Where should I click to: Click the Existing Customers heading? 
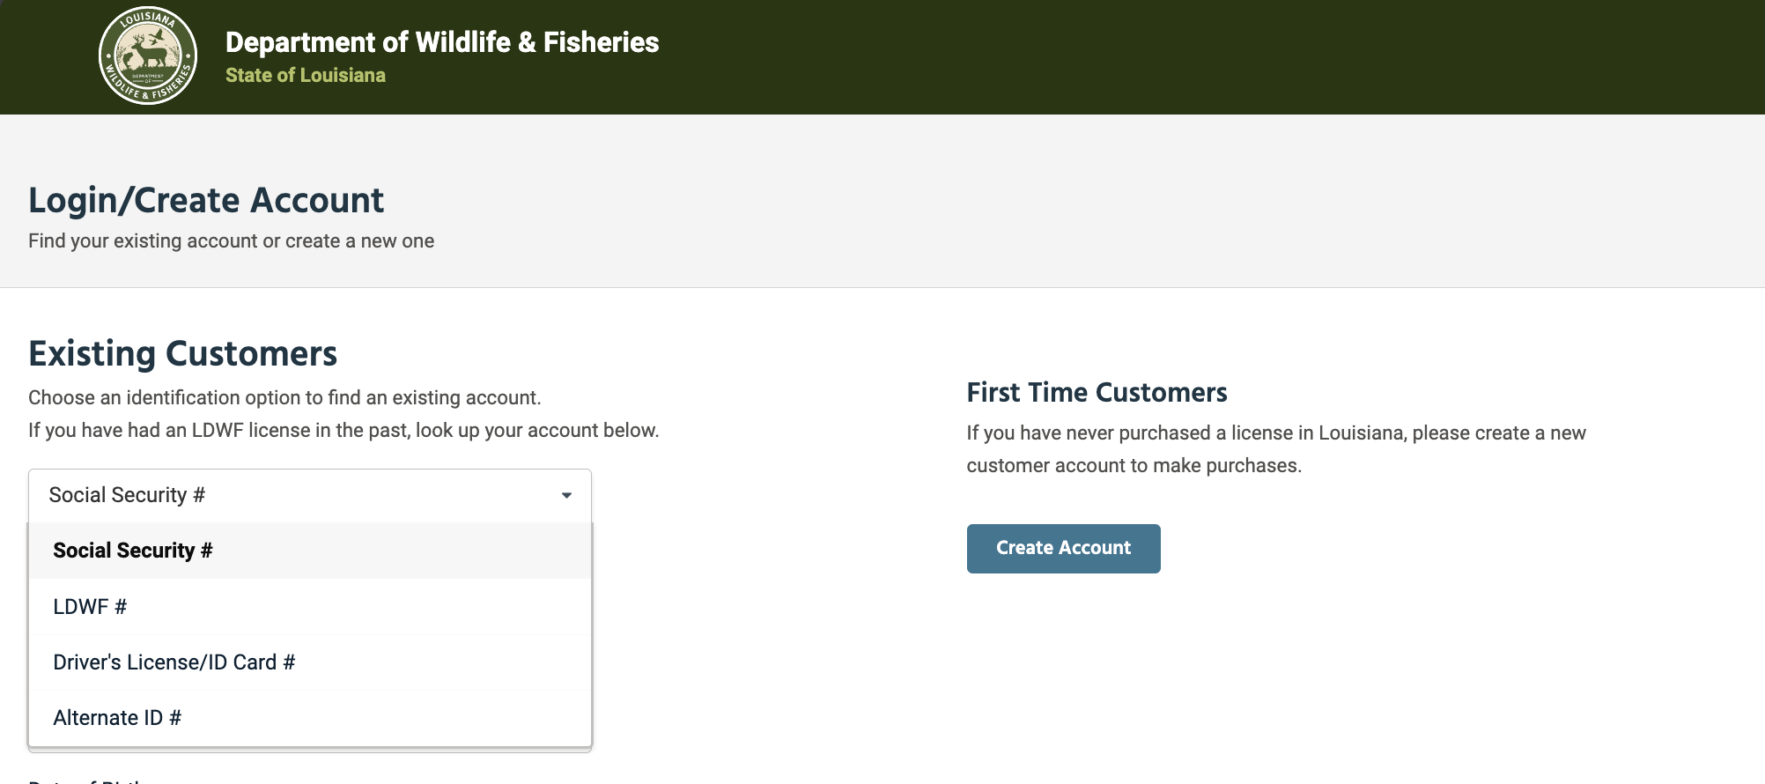(x=182, y=353)
